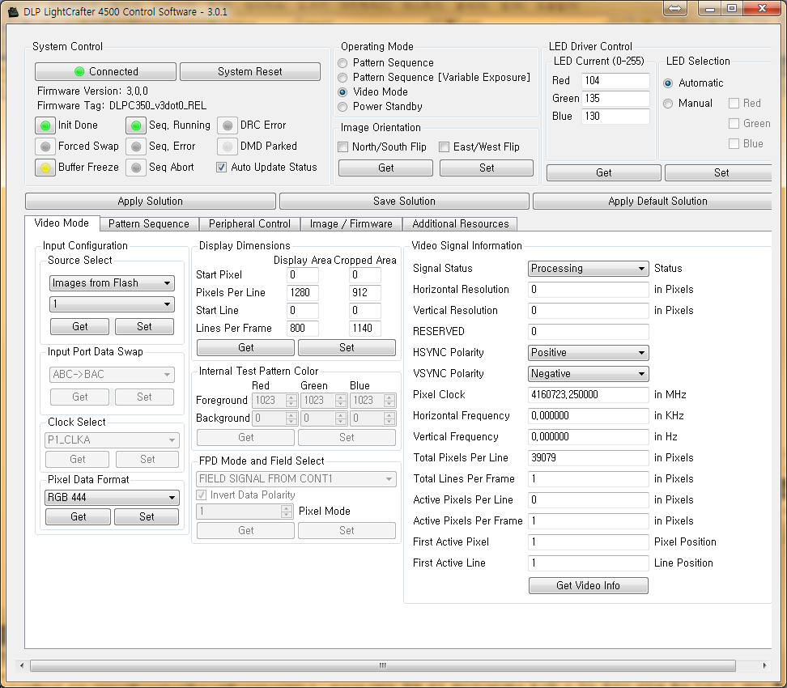Image resolution: width=787 pixels, height=688 pixels.
Task: Click the Seq. Running green indicator
Action: 135,125
